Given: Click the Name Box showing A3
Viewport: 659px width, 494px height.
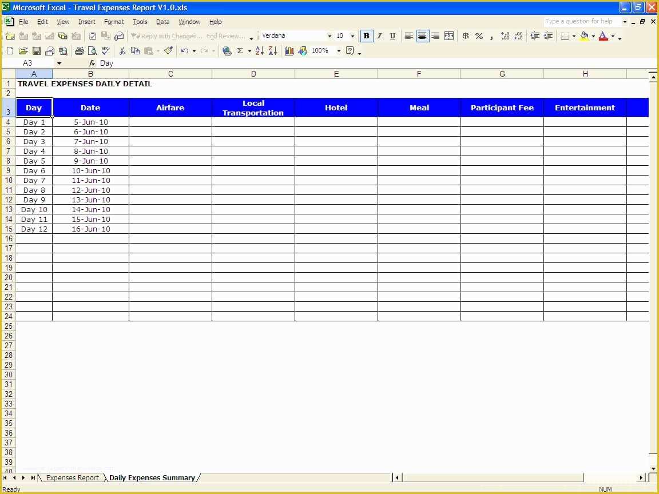Looking at the screenshot, I should click(29, 63).
